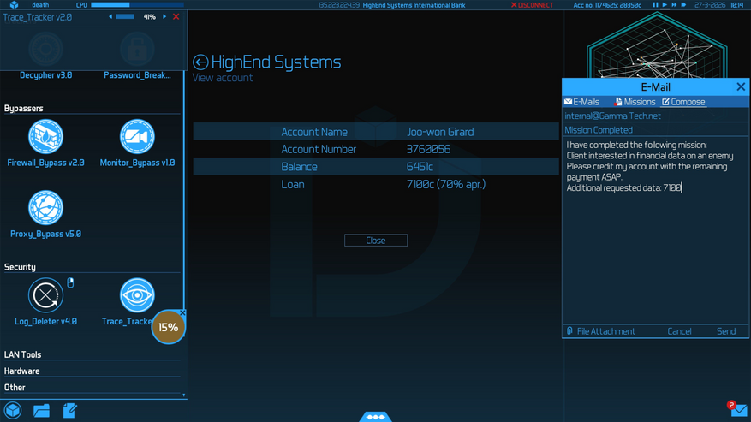Click the software list scrollbar down arrow

(x=184, y=395)
